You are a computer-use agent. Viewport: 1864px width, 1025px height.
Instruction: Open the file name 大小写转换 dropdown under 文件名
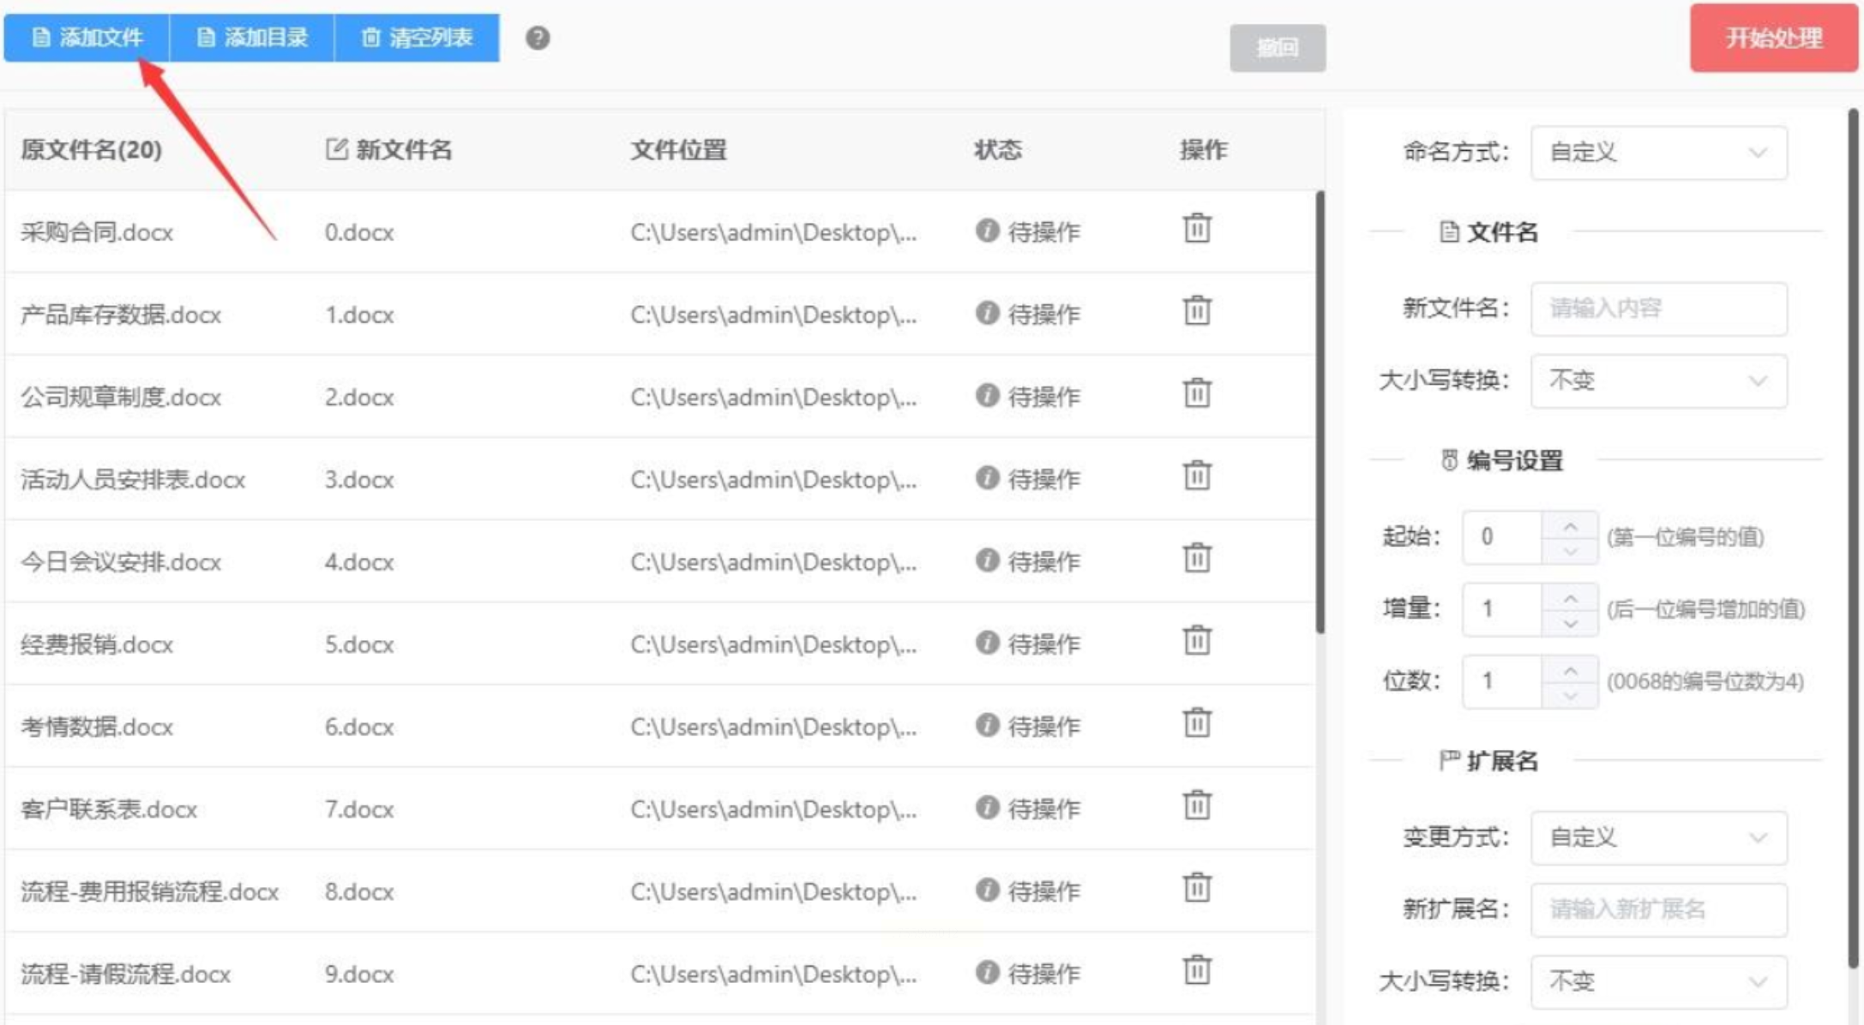tap(1659, 381)
